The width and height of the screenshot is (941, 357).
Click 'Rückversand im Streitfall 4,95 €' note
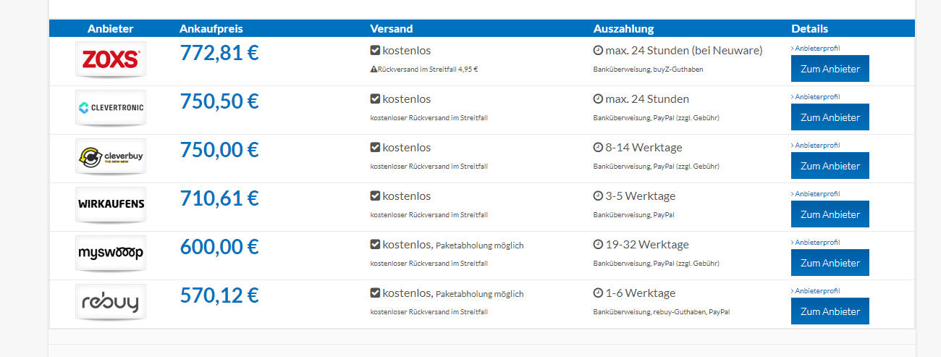[428, 70]
